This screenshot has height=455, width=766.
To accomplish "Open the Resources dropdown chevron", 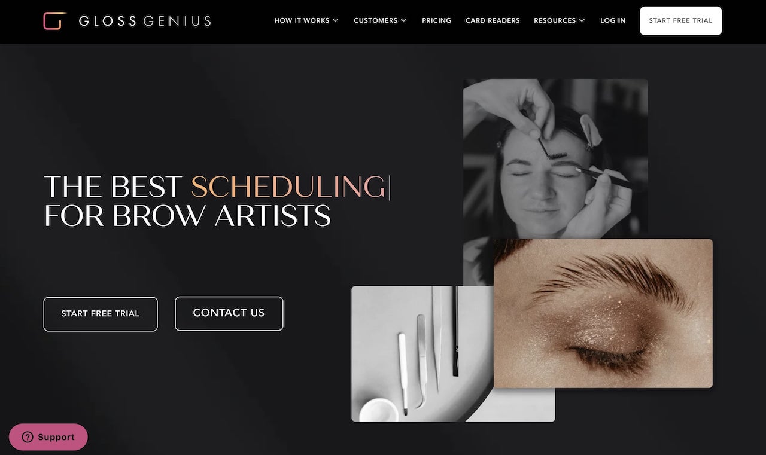I will (582, 20).
